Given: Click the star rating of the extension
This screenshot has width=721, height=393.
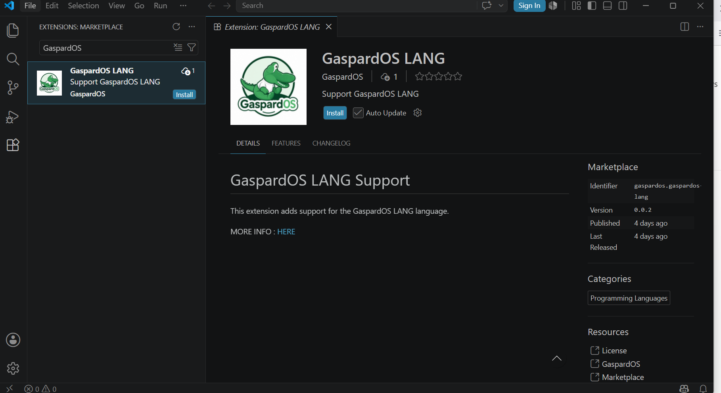Looking at the screenshot, I should pos(439,77).
